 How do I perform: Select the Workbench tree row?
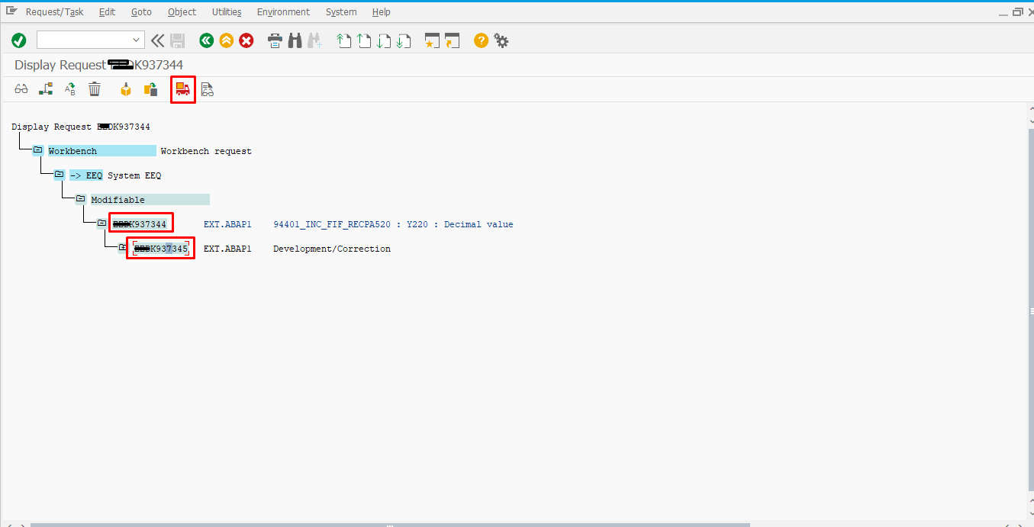pyautogui.click(x=102, y=151)
